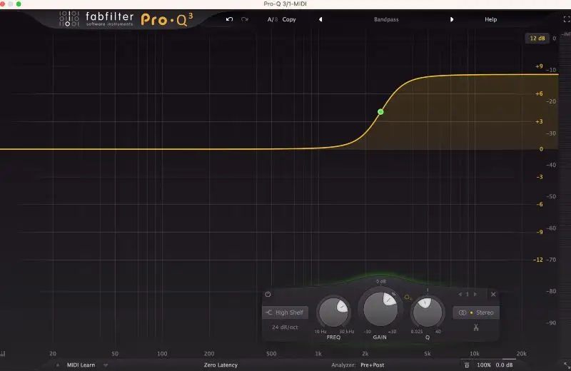Click the scissors split band icon
Image resolution: width=571 pixels, height=371 pixels.
coord(475,327)
